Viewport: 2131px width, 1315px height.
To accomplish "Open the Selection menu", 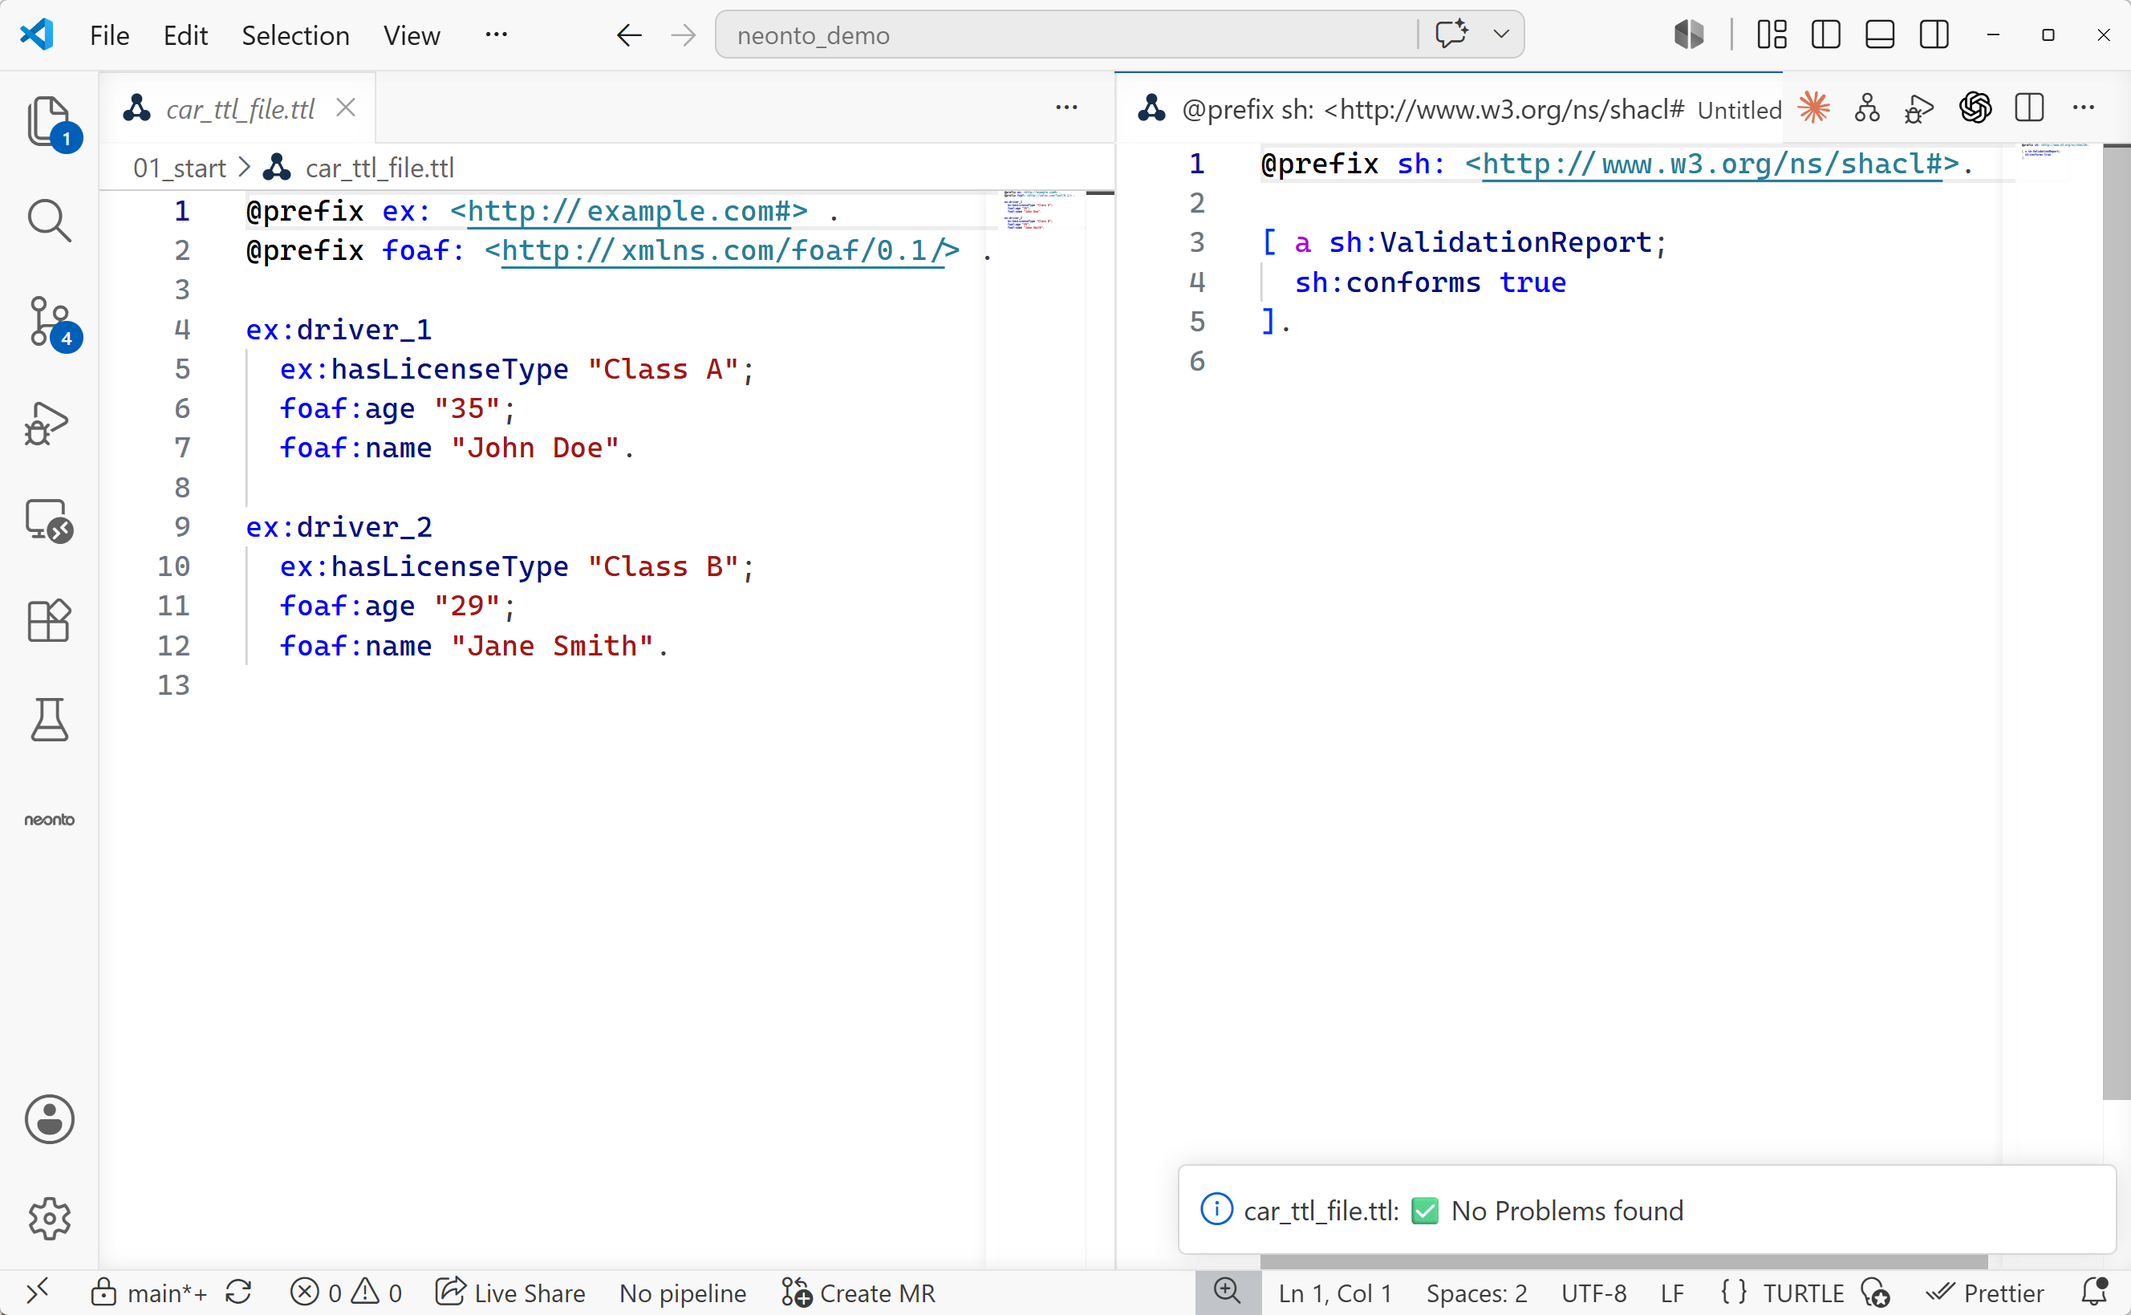I will pos(295,35).
